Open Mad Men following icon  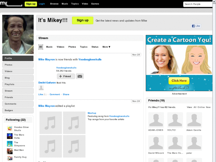click(x=10, y=151)
